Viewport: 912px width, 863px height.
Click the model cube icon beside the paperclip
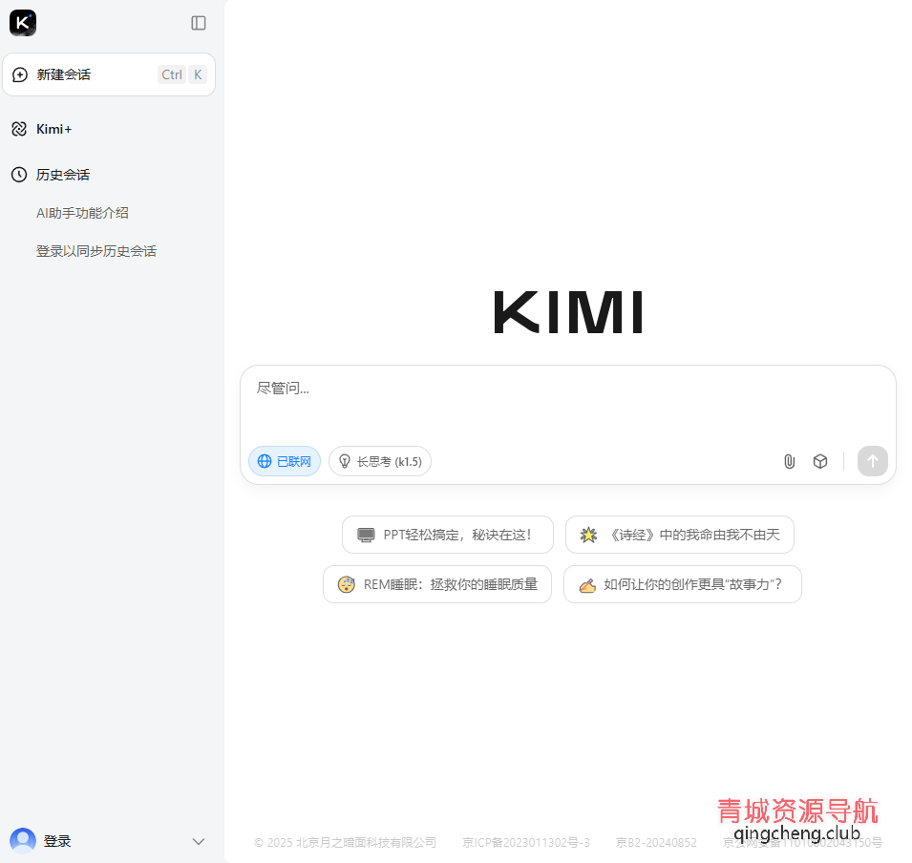point(819,461)
